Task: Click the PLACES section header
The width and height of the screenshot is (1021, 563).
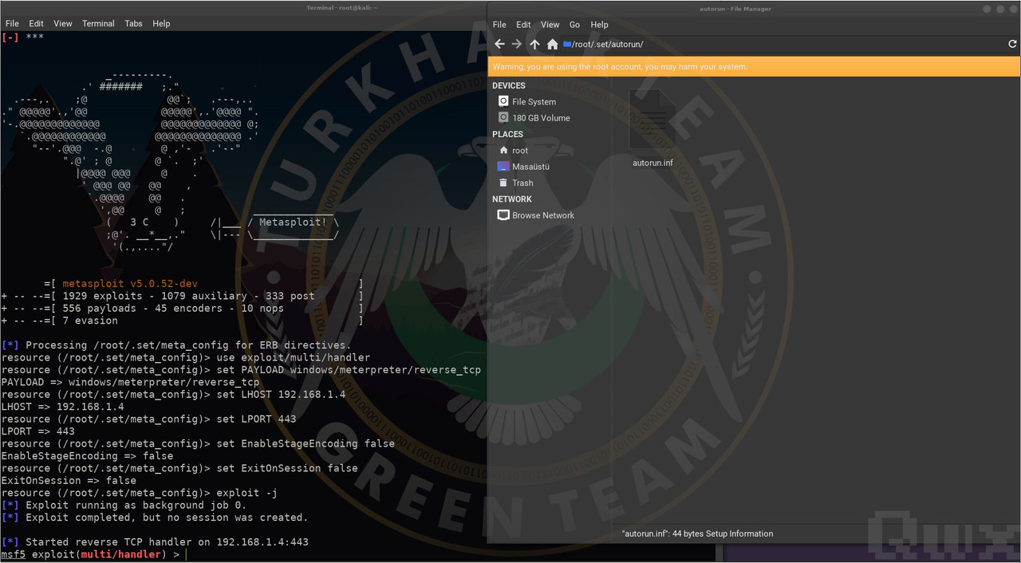Action: click(507, 134)
